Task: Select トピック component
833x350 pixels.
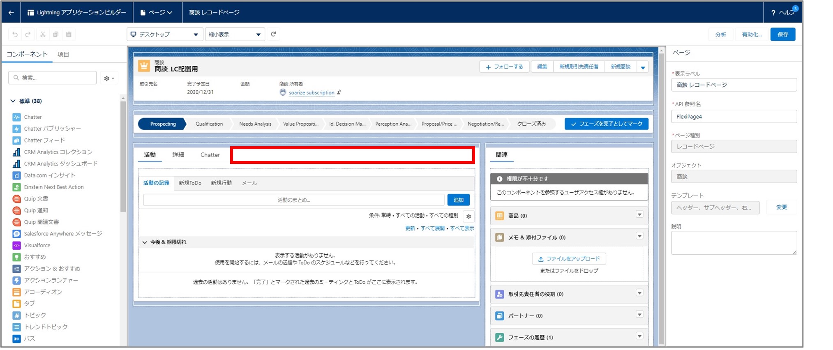Action: tap(29, 315)
